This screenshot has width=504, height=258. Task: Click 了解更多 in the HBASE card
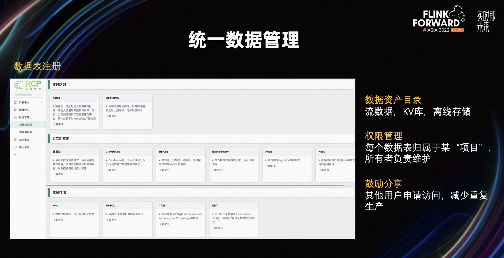point(165,170)
